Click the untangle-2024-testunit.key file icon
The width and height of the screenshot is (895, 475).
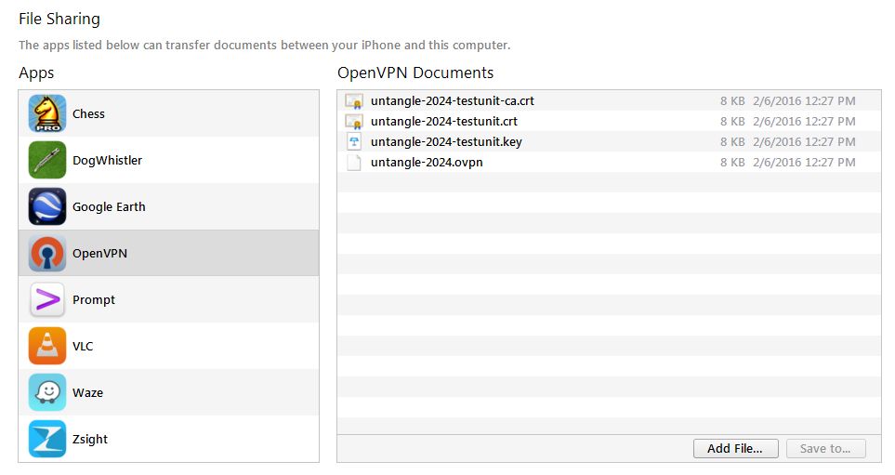pos(354,141)
